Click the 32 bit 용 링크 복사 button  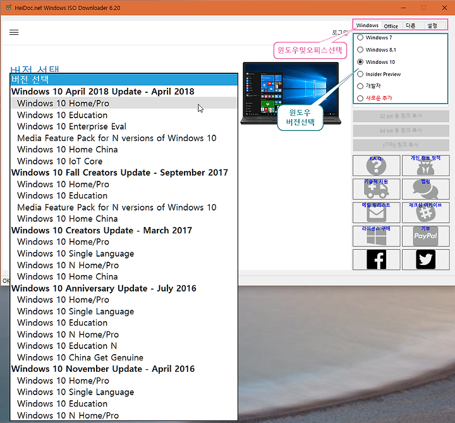coord(401,116)
